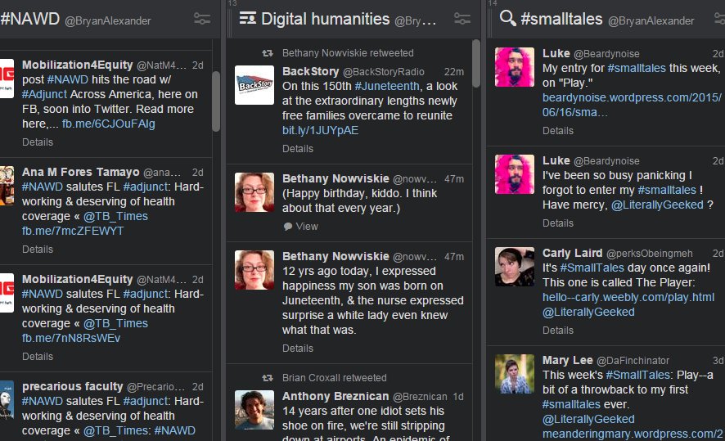
Task: Open Digital humanities column settings icon
Action: [462, 19]
